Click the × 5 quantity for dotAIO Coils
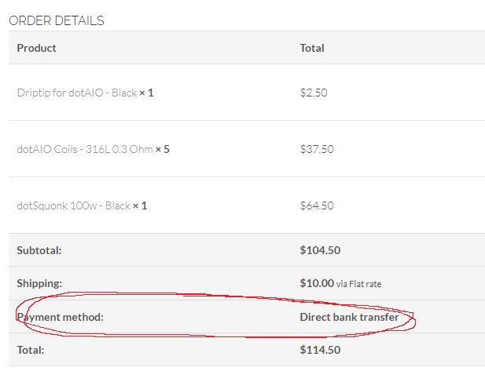 click(163, 149)
